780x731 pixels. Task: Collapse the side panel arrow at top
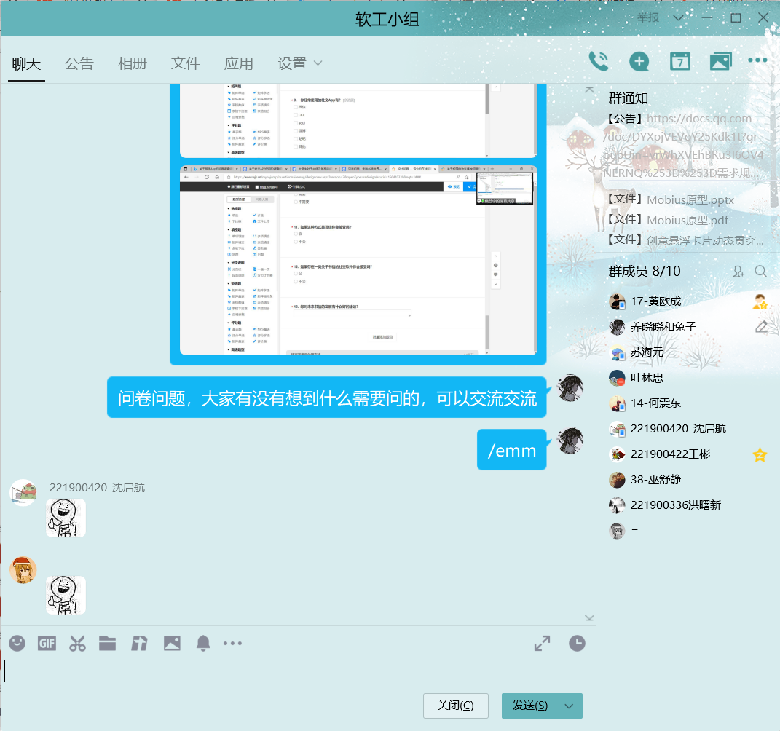point(589,90)
